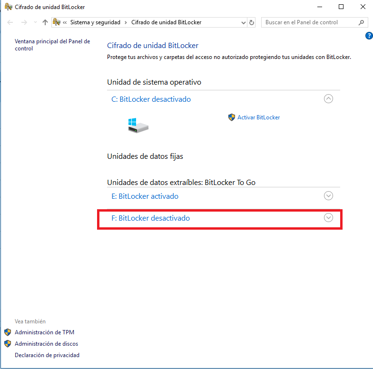Expand the F: drive section chevron
This screenshot has width=373, height=369.
tap(328, 218)
